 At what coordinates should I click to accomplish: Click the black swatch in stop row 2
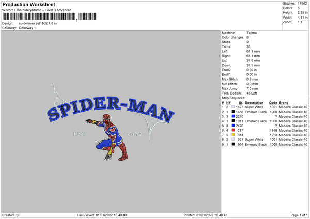(x=234, y=112)
